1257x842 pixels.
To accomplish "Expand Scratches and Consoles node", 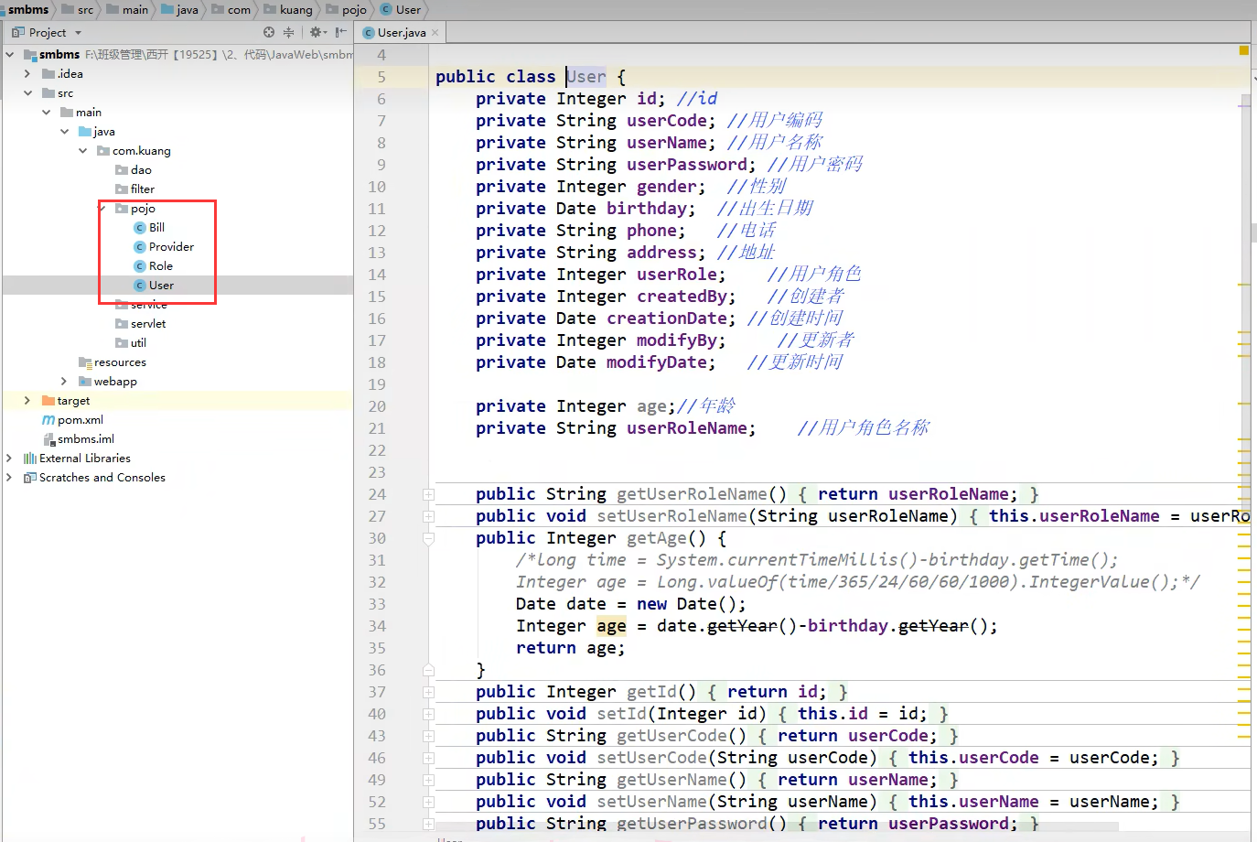I will coord(9,477).
